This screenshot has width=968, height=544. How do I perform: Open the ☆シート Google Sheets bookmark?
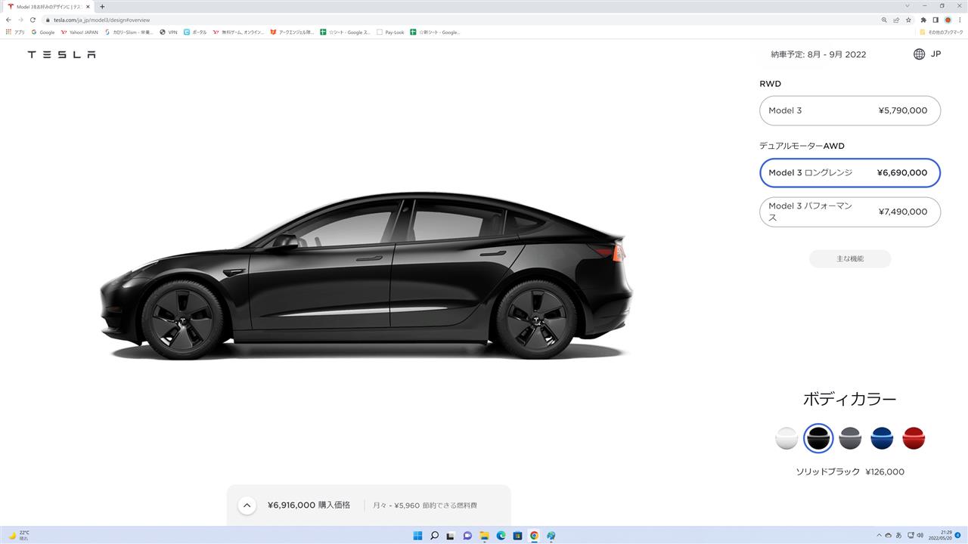click(x=345, y=32)
